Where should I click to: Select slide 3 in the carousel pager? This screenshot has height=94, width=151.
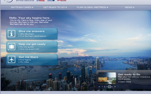[107, 87]
